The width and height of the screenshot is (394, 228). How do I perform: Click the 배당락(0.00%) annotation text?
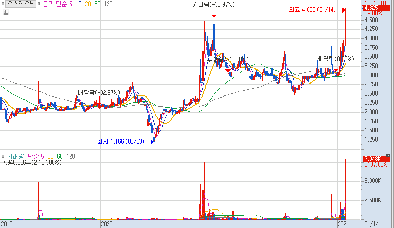click(x=335, y=59)
